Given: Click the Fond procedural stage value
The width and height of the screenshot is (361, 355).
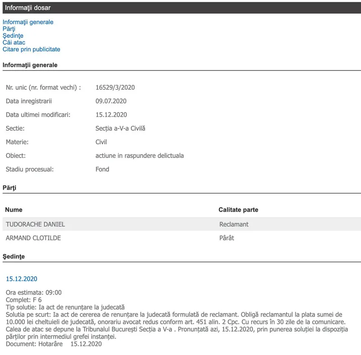Looking at the screenshot, I should tap(102, 169).
